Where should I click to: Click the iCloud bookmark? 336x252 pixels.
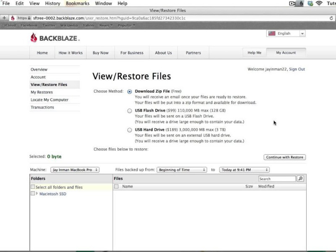pos(10,25)
